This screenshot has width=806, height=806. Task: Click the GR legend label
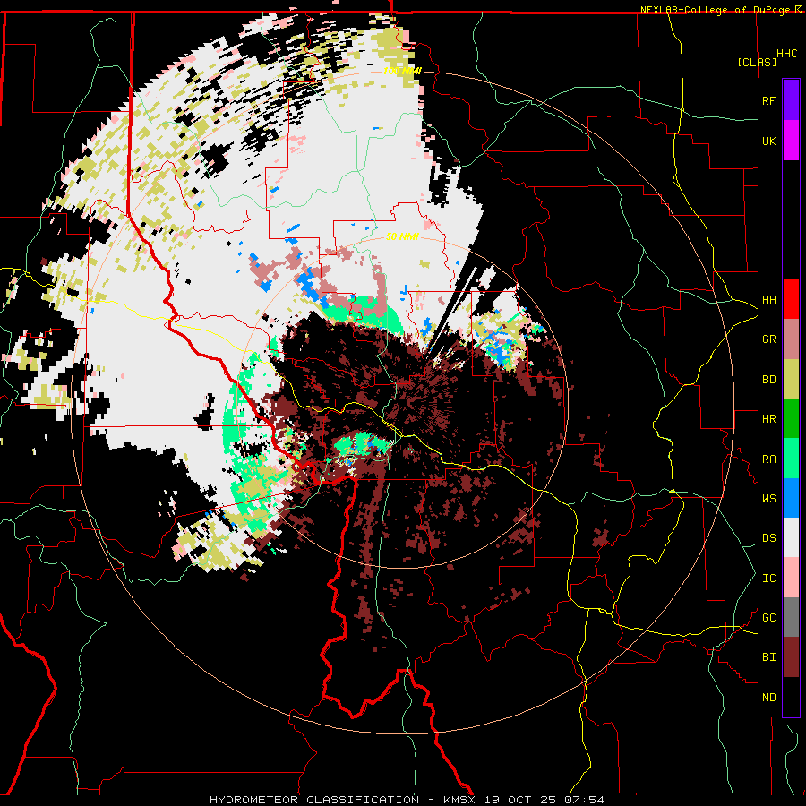[x=768, y=339]
